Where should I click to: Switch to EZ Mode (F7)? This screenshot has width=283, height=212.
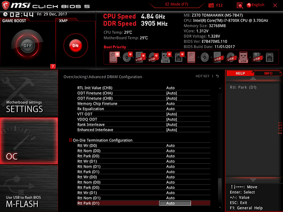pyautogui.click(x=176, y=4)
